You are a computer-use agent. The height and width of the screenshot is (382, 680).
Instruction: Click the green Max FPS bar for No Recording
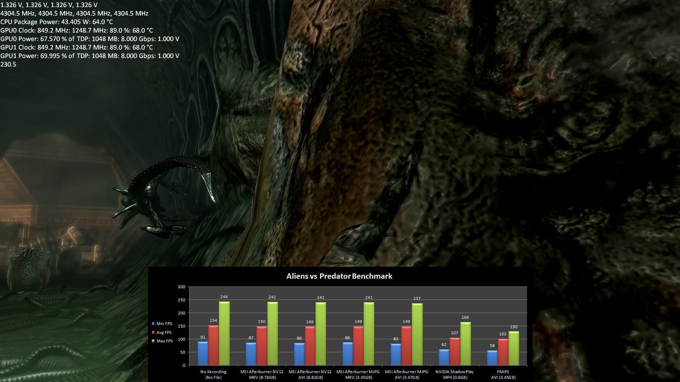click(x=224, y=333)
